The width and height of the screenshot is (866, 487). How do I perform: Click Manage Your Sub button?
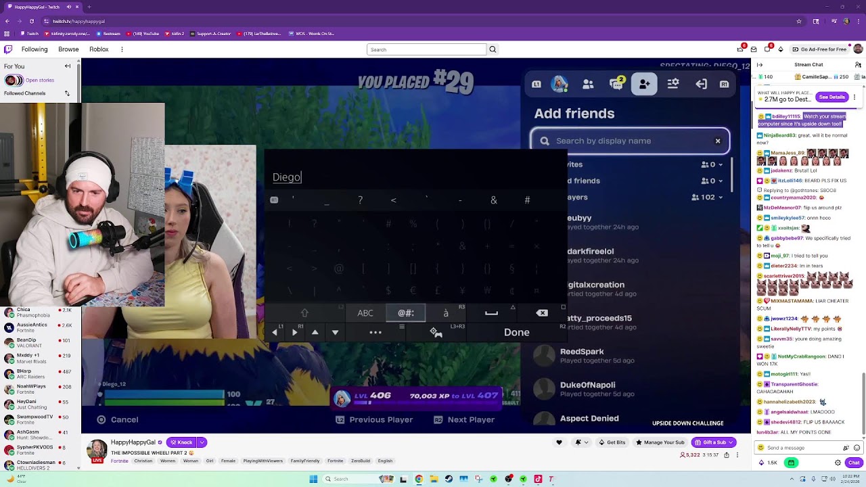(660, 442)
